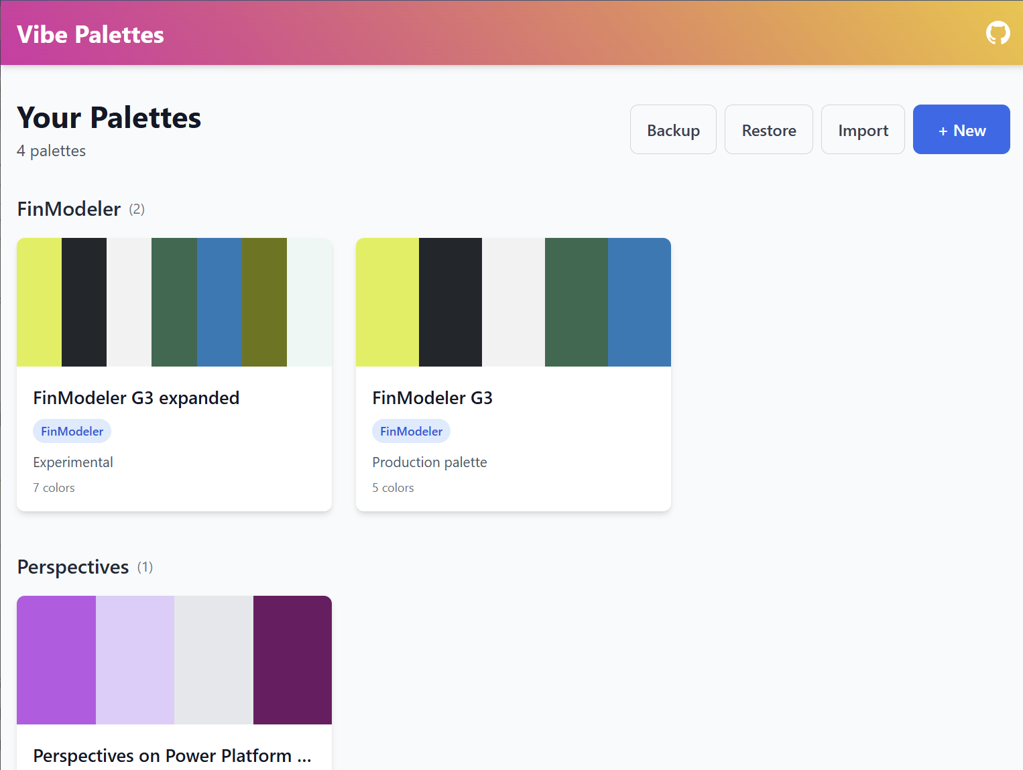Click the Import button
The height and width of the screenshot is (770, 1023).
[863, 129]
